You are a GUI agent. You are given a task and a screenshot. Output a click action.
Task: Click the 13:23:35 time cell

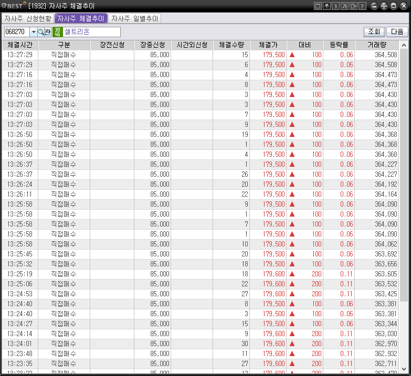(x=20, y=363)
